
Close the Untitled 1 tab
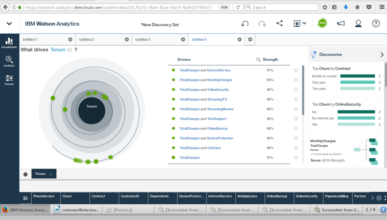(70, 39)
